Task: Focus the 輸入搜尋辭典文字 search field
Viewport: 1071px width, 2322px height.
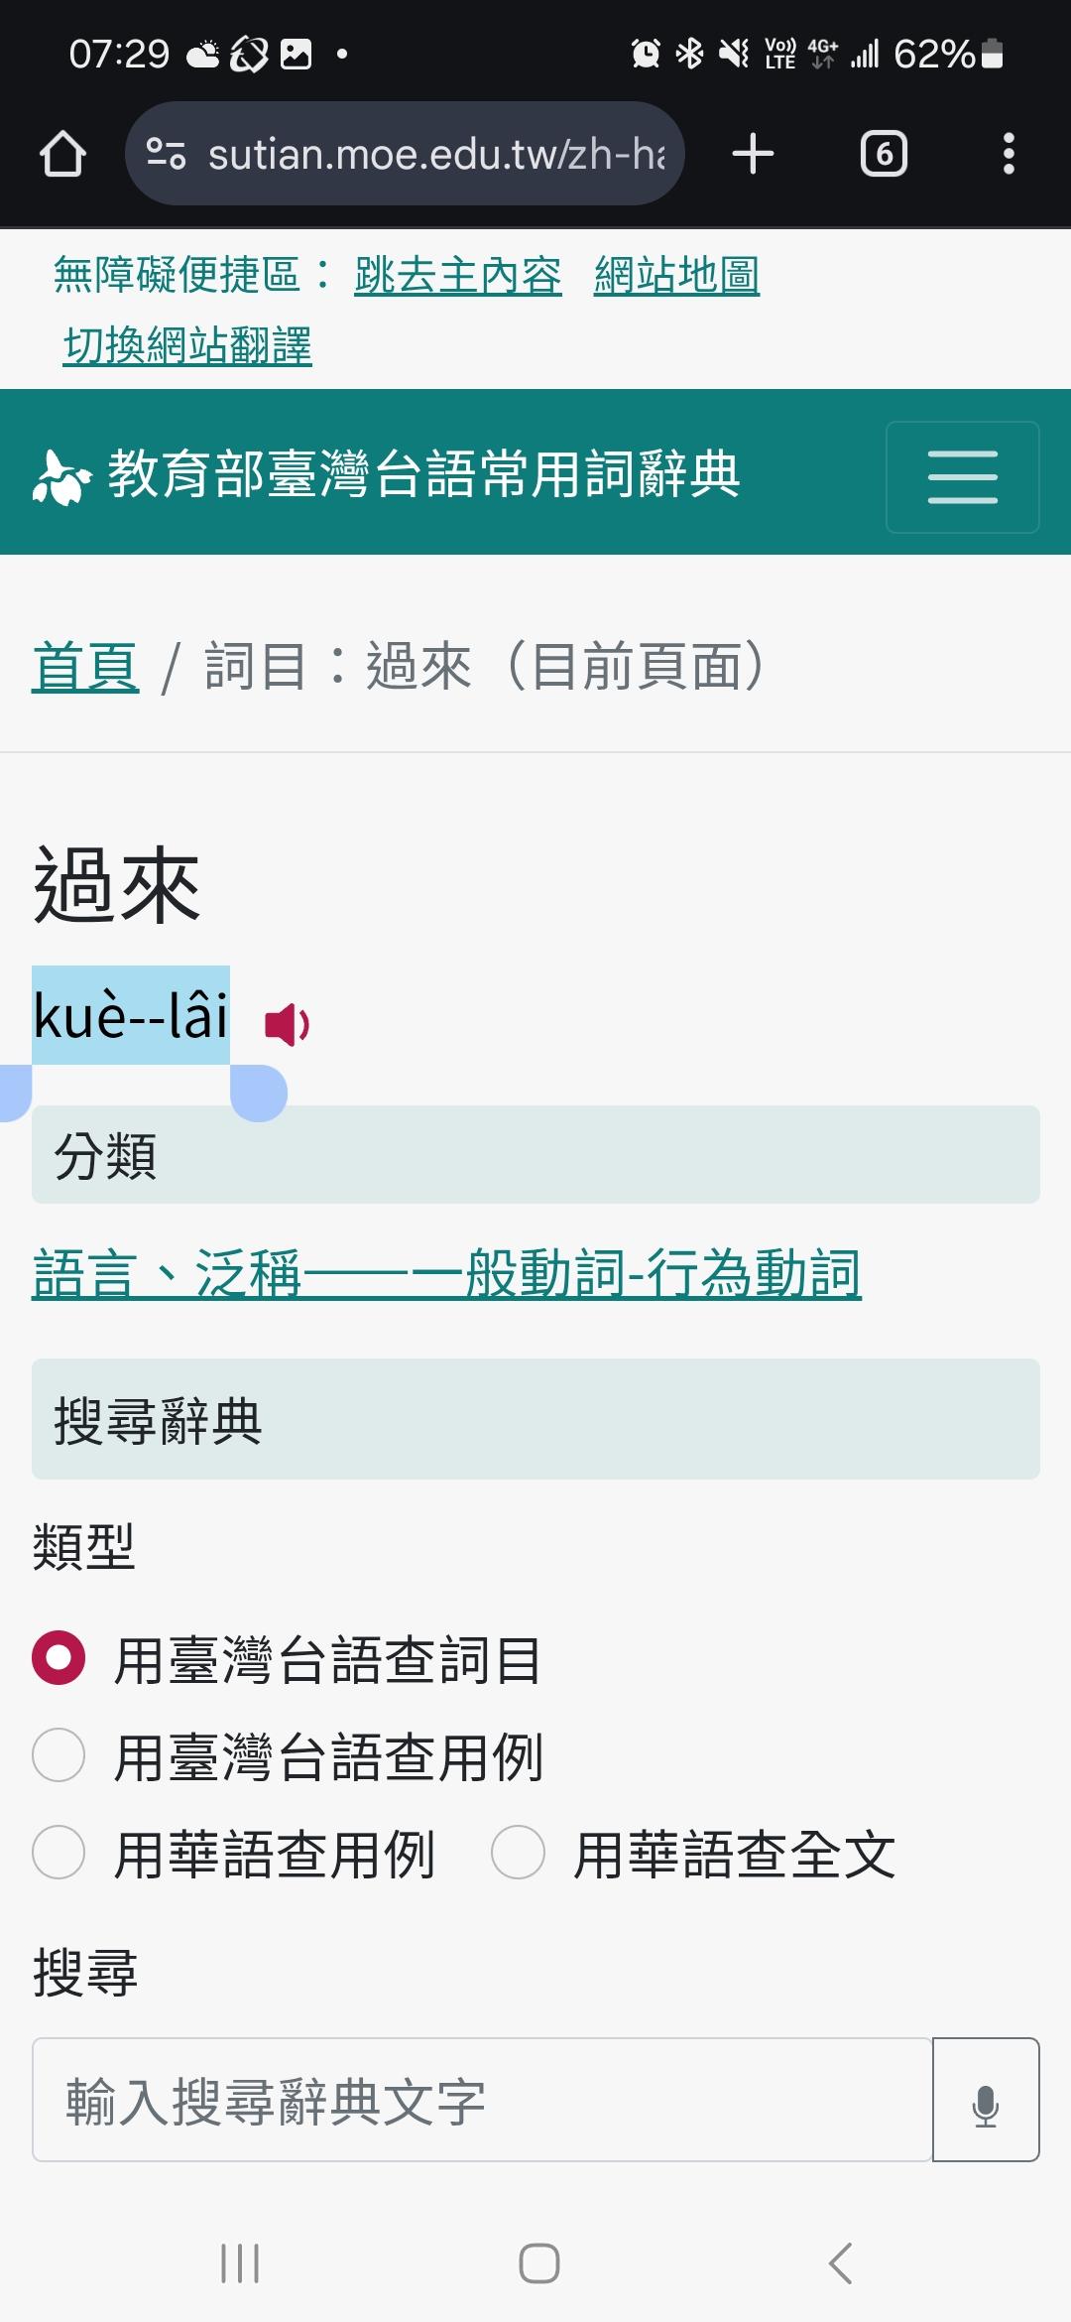Action: 482,2099
